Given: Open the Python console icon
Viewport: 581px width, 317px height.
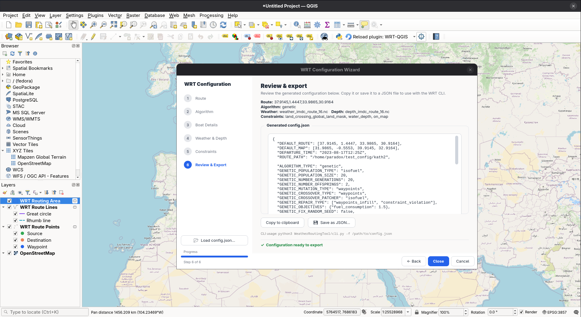Looking at the screenshot, I should (x=339, y=37).
